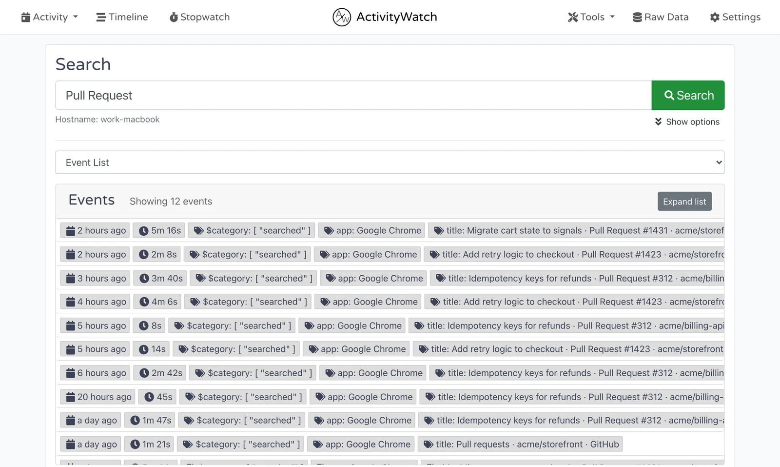Open the Stopwatch page
The height and width of the screenshot is (467, 780).
pyautogui.click(x=199, y=17)
